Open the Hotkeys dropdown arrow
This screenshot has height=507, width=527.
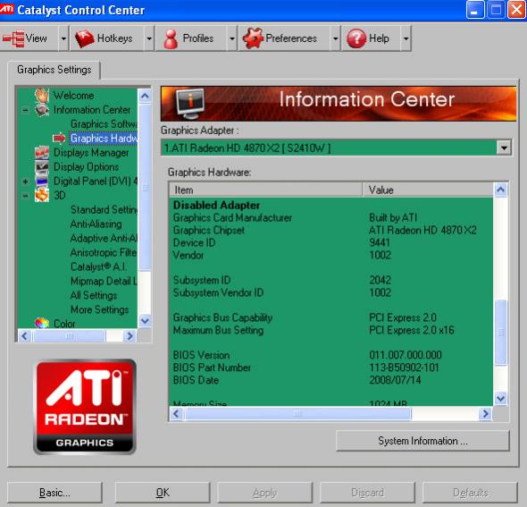[x=149, y=38]
